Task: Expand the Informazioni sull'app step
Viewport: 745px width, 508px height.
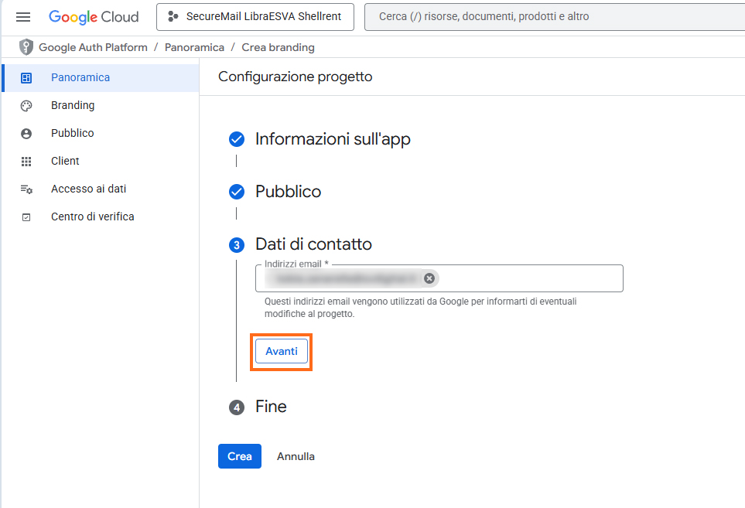Action: pos(333,139)
